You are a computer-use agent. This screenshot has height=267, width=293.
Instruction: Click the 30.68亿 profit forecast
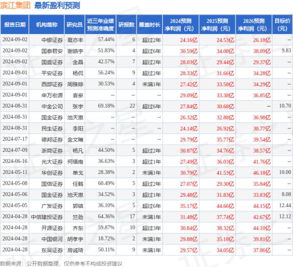click(x=225, y=106)
